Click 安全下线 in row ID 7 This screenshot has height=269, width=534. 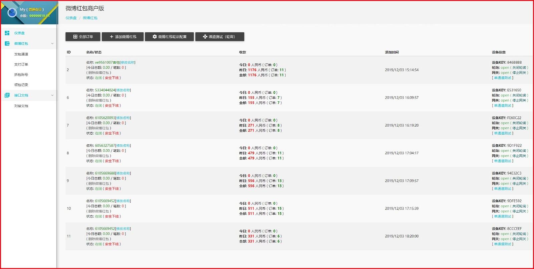112,133
